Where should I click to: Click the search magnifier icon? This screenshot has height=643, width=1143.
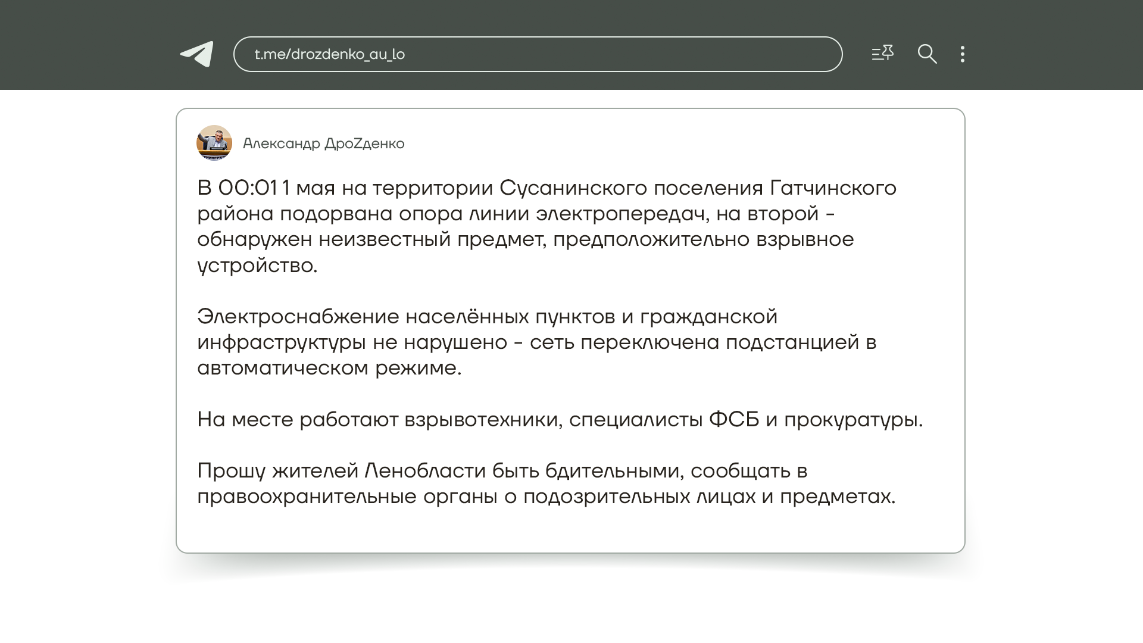click(x=927, y=54)
